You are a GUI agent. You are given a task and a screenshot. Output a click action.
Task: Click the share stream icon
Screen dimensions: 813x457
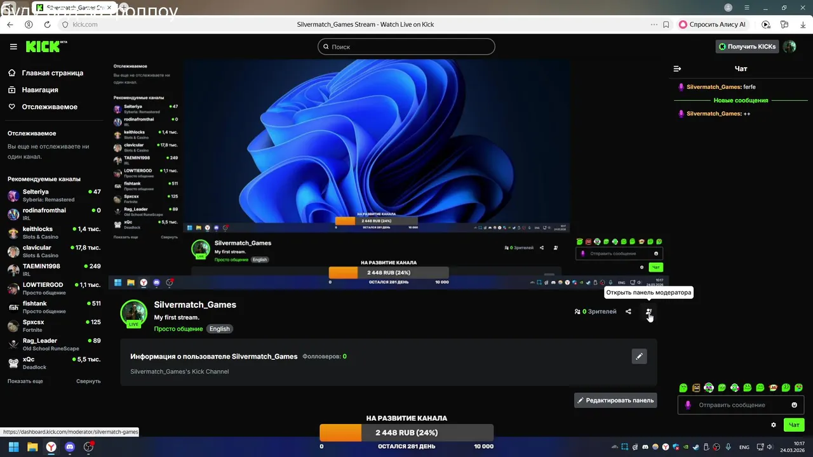(628, 312)
